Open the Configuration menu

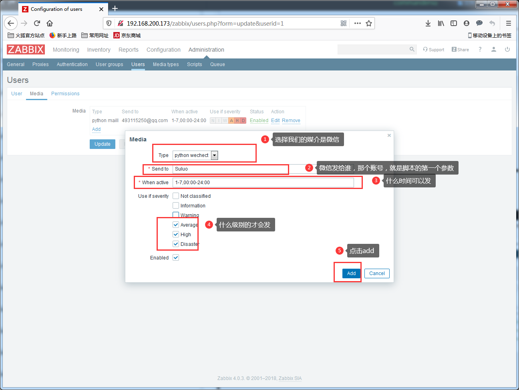[x=163, y=50]
